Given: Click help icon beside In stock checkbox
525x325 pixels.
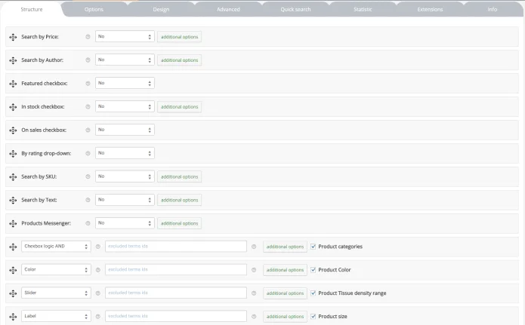Looking at the screenshot, I should (x=88, y=107).
